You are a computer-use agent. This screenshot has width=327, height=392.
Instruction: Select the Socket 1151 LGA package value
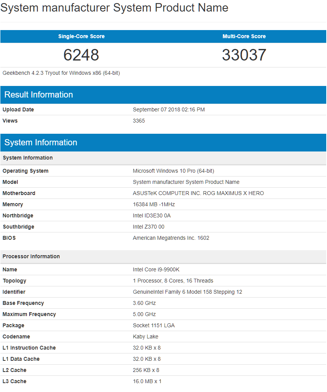click(x=154, y=325)
